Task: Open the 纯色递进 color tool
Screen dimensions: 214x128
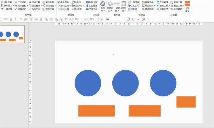Action: click(x=64, y=2)
